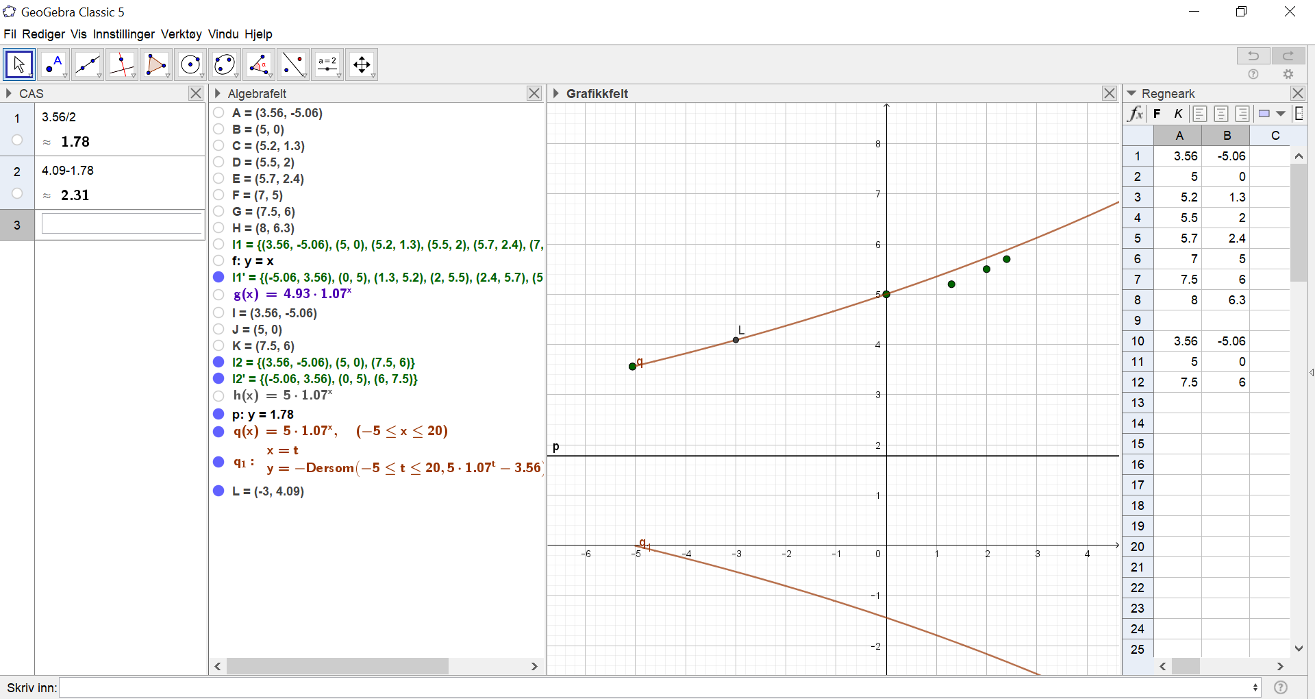Toggle visibility of CAS row 1 output
This screenshot has height=699, width=1315.
click(x=17, y=140)
